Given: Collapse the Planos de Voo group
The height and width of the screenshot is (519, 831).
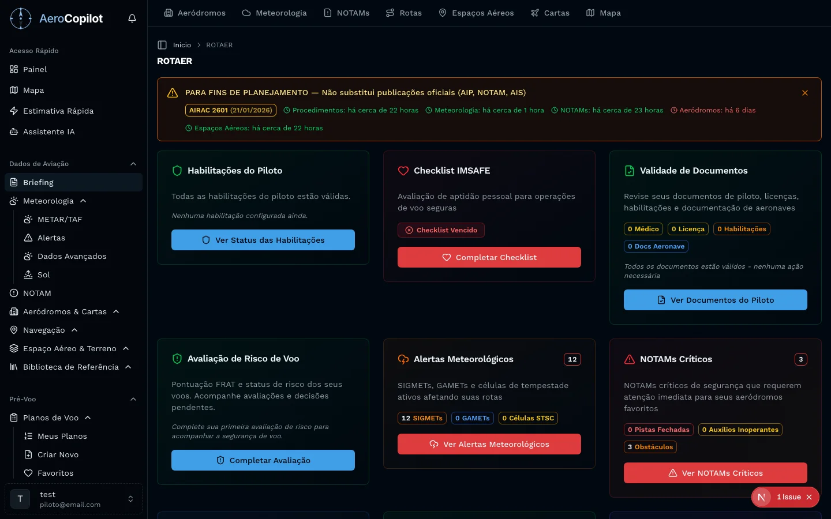Looking at the screenshot, I should [88, 418].
